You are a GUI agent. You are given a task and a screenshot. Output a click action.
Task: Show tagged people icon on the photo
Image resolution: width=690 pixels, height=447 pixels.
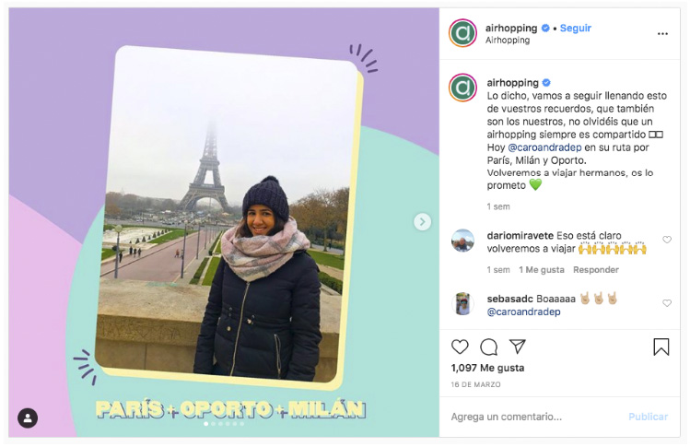click(28, 418)
